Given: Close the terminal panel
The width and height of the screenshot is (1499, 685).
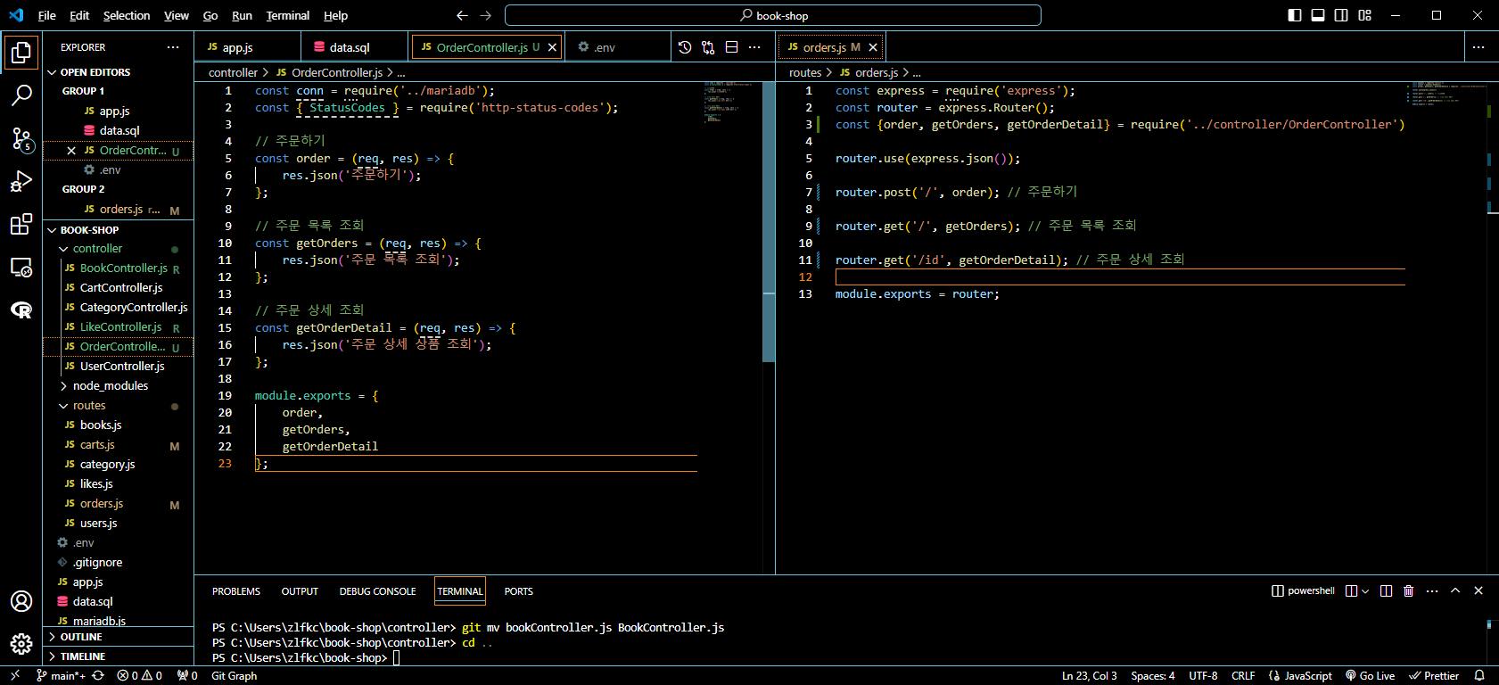Looking at the screenshot, I should pos(1478,590).
